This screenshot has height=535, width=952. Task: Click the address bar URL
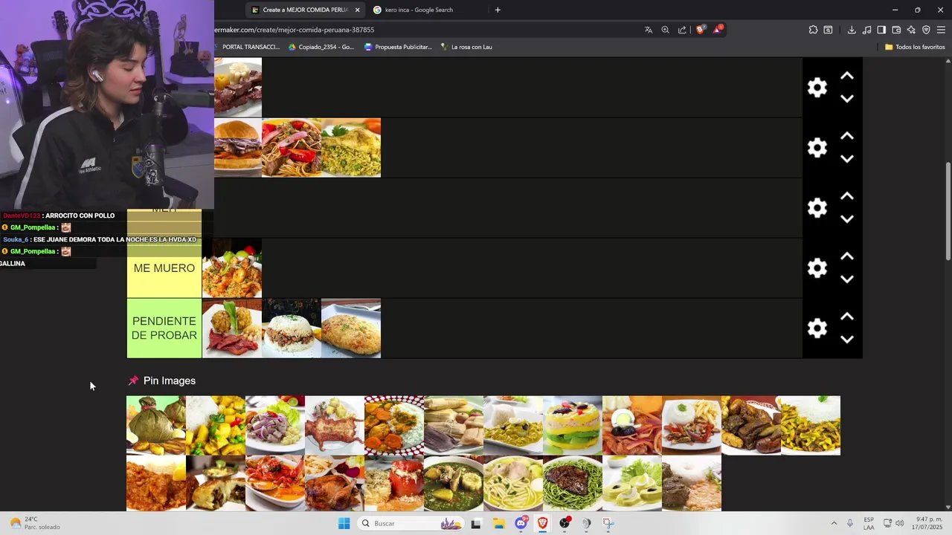point(295,30)
